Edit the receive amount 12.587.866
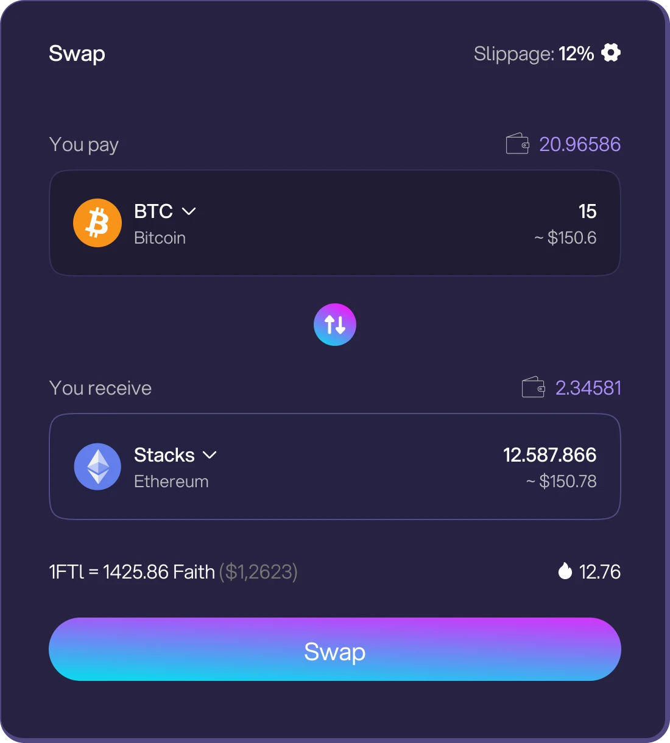 click(x=549, y=455)
